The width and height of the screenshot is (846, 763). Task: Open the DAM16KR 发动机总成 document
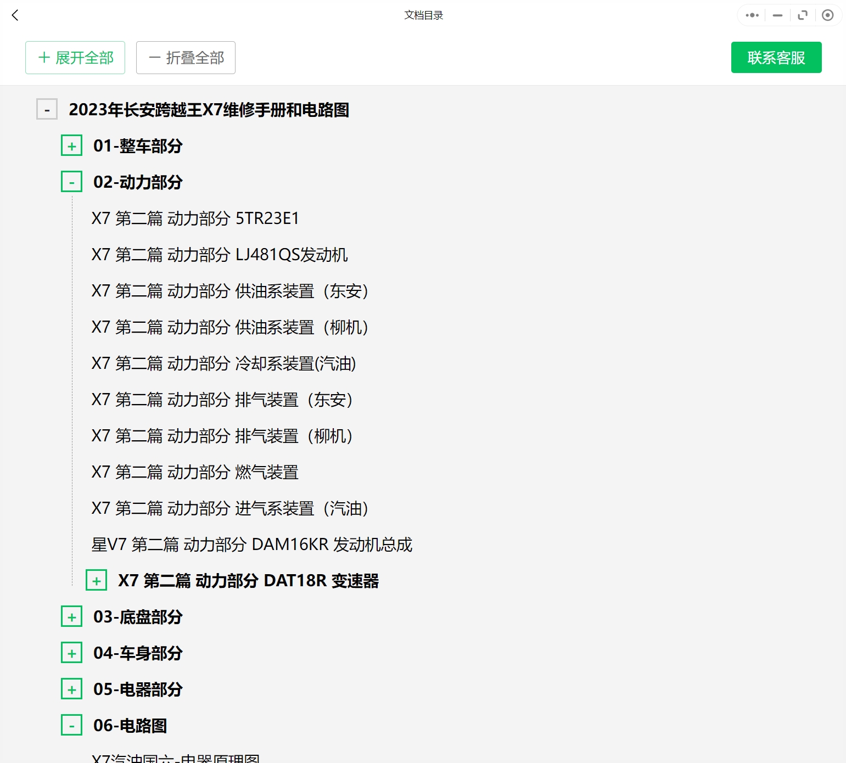click(x=251, y=545)
